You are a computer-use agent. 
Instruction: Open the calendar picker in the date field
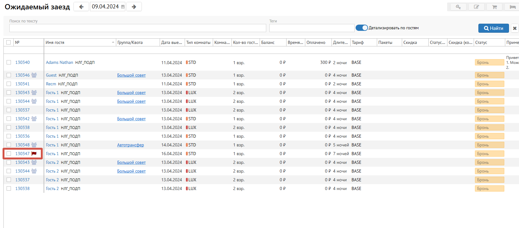coord(123,7)
